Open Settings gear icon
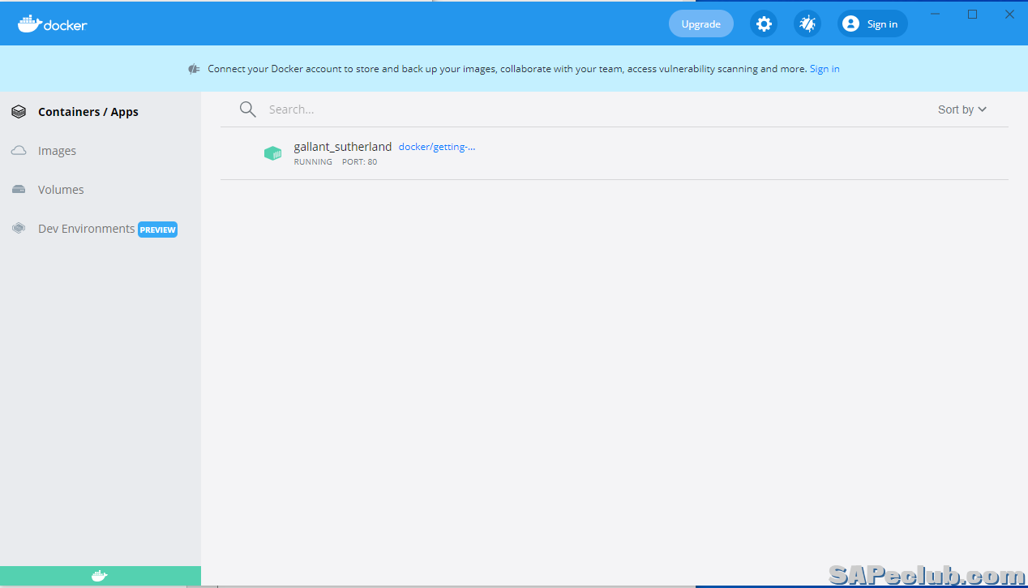The image size is (1028, 588). [764, 24]
